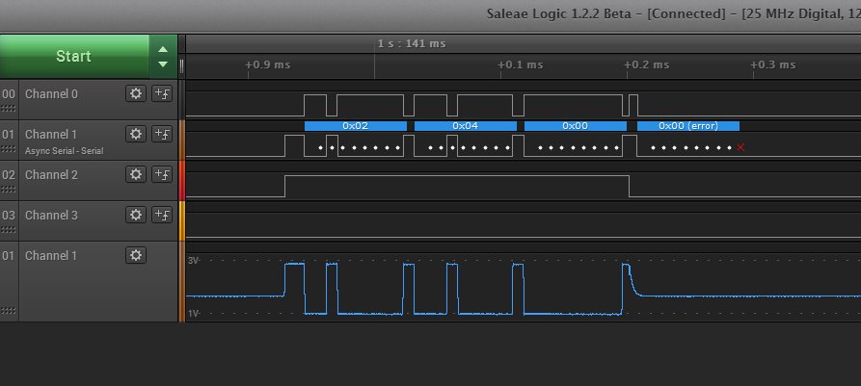Screen dimensions: 861x386
Task: Click the +0.3 ms timeline marker
Action: (x=772, y=64)
